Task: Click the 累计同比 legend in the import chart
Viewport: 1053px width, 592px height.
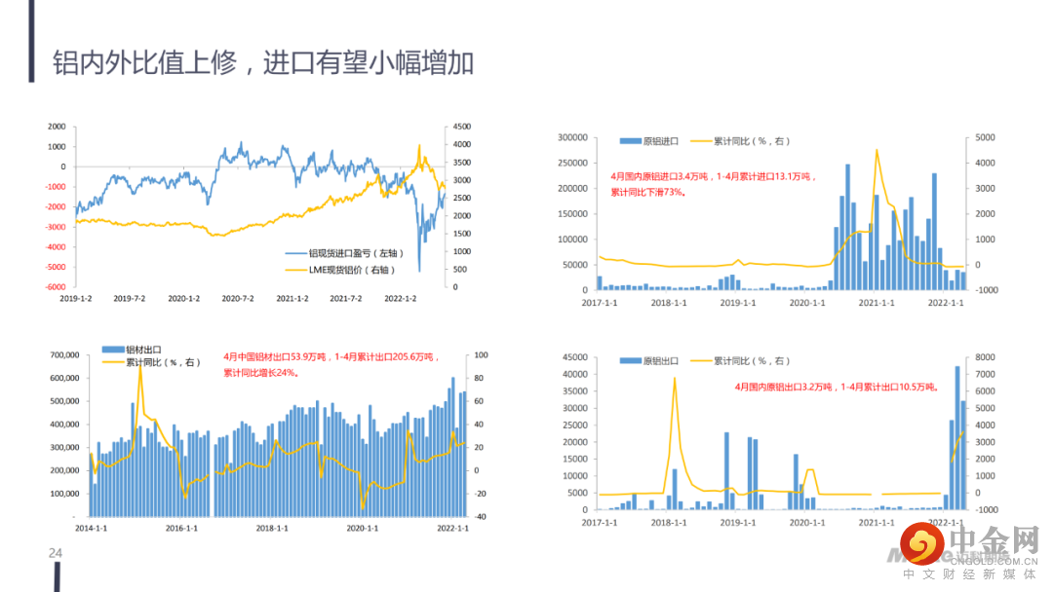Action: [740, 141]
